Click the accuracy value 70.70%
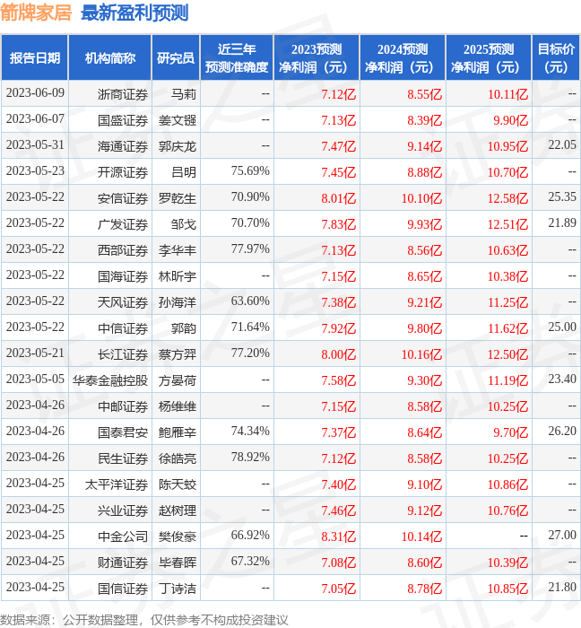 click(x=250, y=222)
